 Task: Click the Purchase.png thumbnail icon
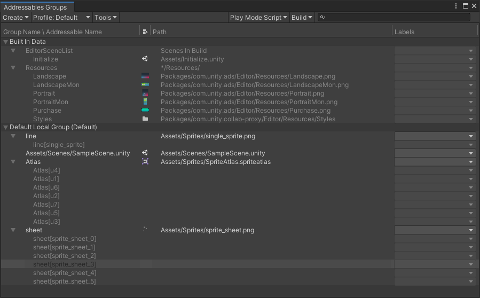tap(145, 111)
